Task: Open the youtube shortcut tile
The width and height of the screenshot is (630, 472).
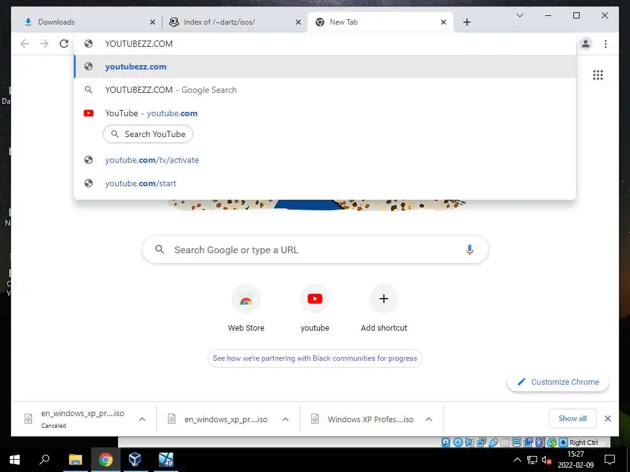Action: [x=315, y=308]
